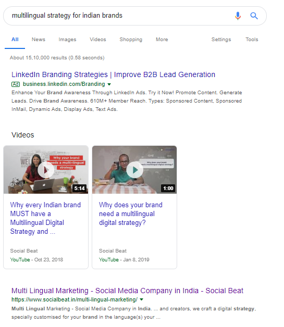Switch to the Videos tab
This screenshot has width=284, height=327.
tap(98, 40)
